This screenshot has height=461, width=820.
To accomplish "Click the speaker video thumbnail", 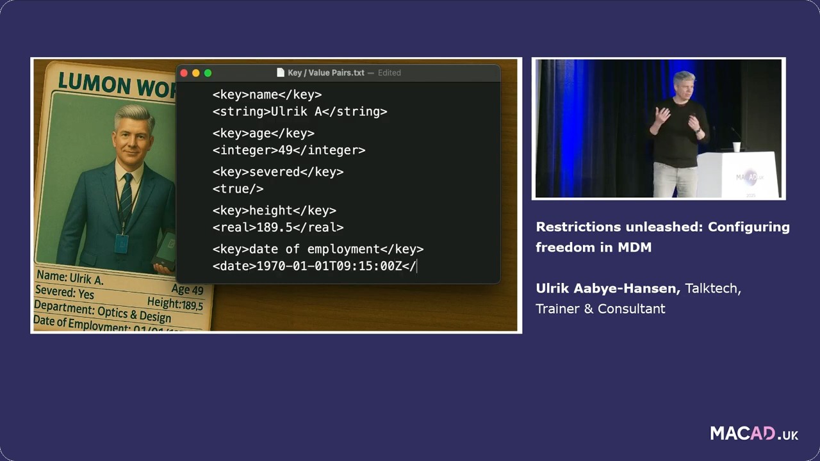I will point(659,129).
